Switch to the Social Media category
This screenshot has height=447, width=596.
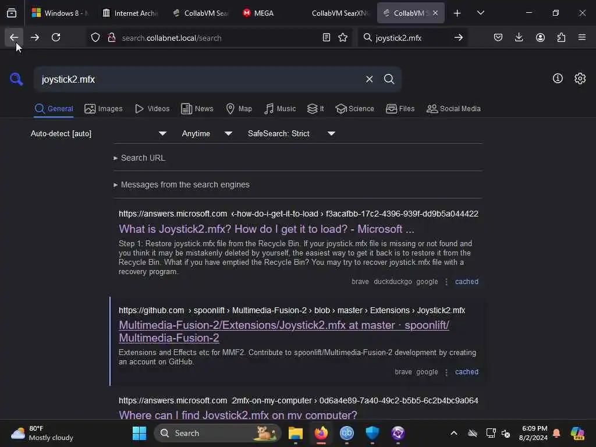click(x=453, y=109)
